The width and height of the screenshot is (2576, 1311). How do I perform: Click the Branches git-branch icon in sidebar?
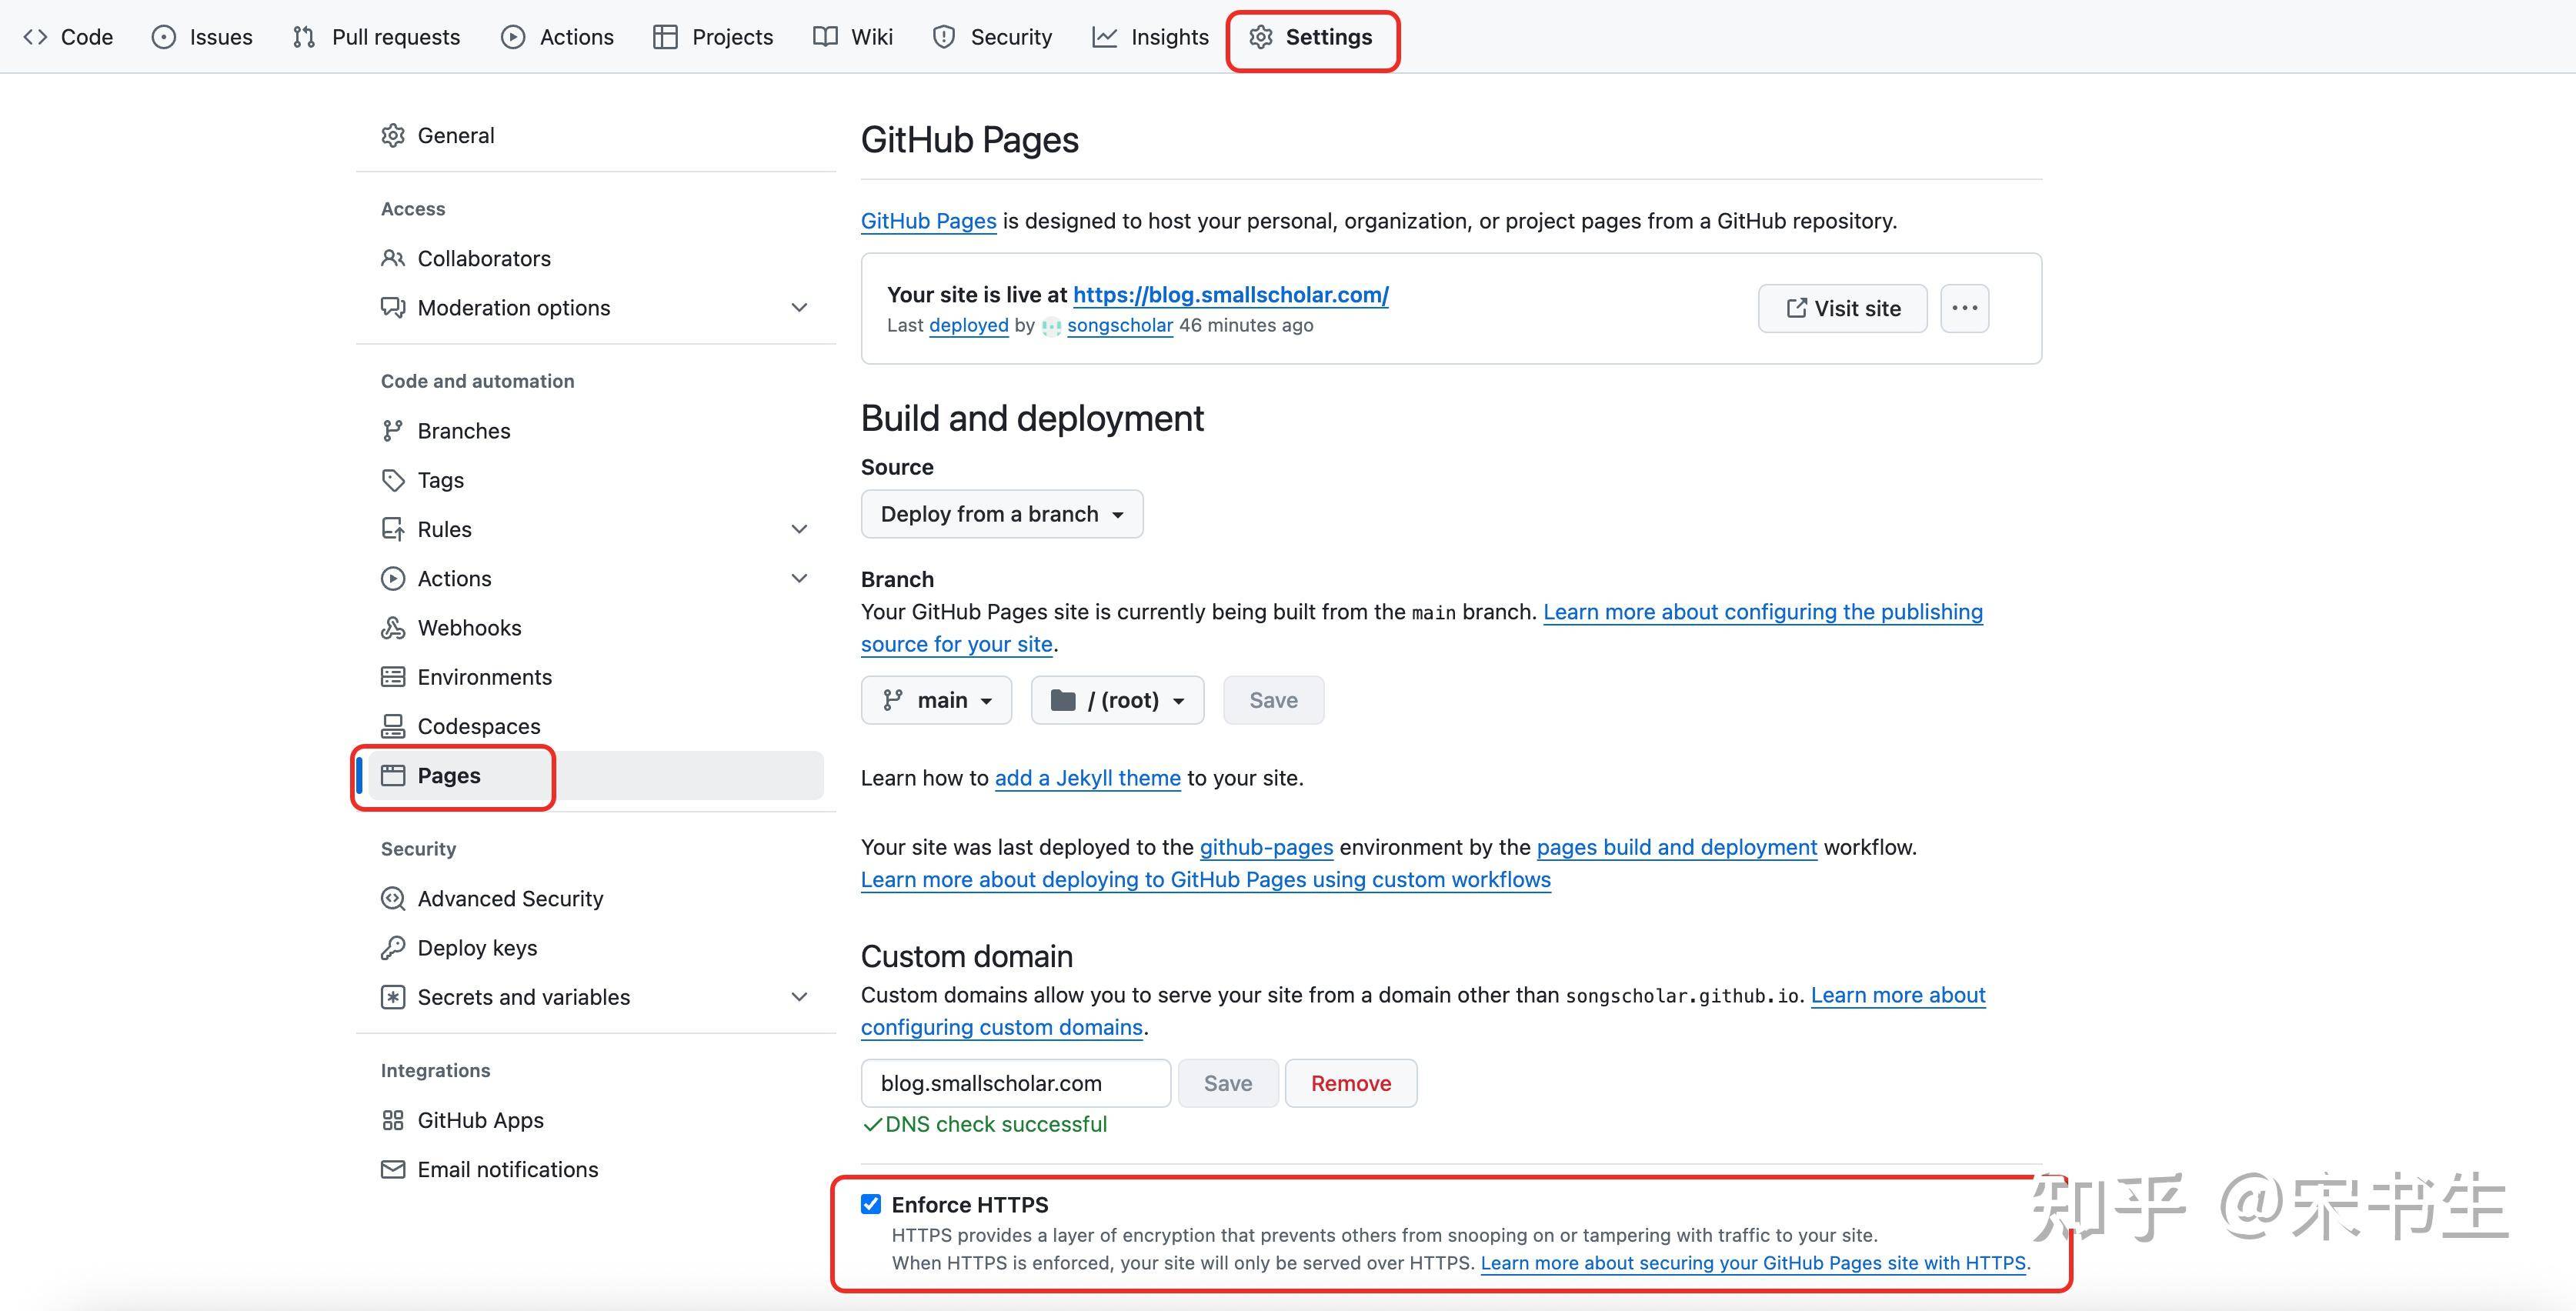click(x=393, y=430)
